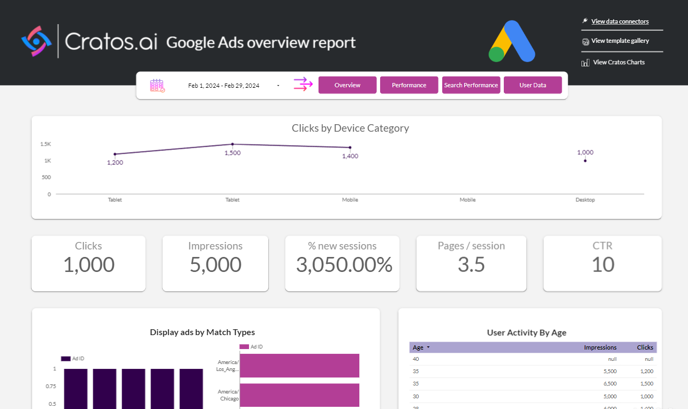The height and width of the screenshot is (409, 688).
Task: Open View data connectors link
Action: pos(620,21)
